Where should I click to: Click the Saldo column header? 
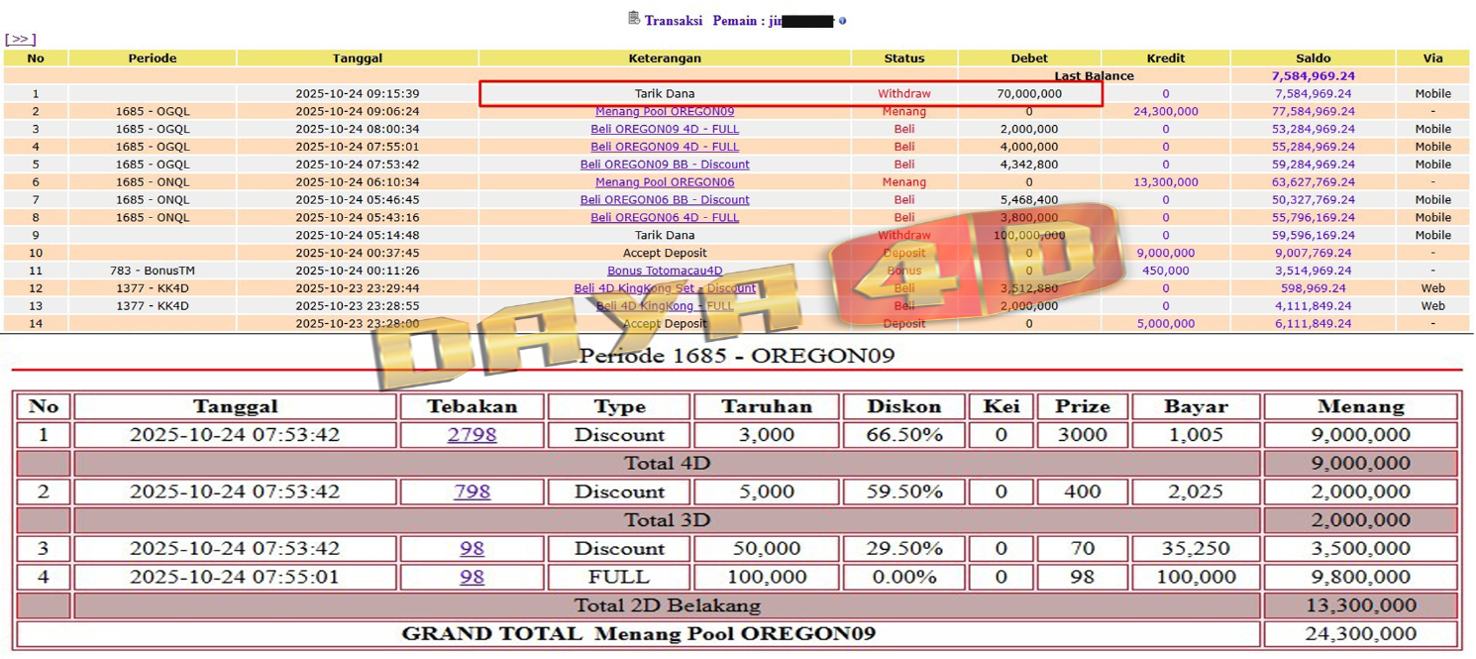click(x=1313, y=58)
